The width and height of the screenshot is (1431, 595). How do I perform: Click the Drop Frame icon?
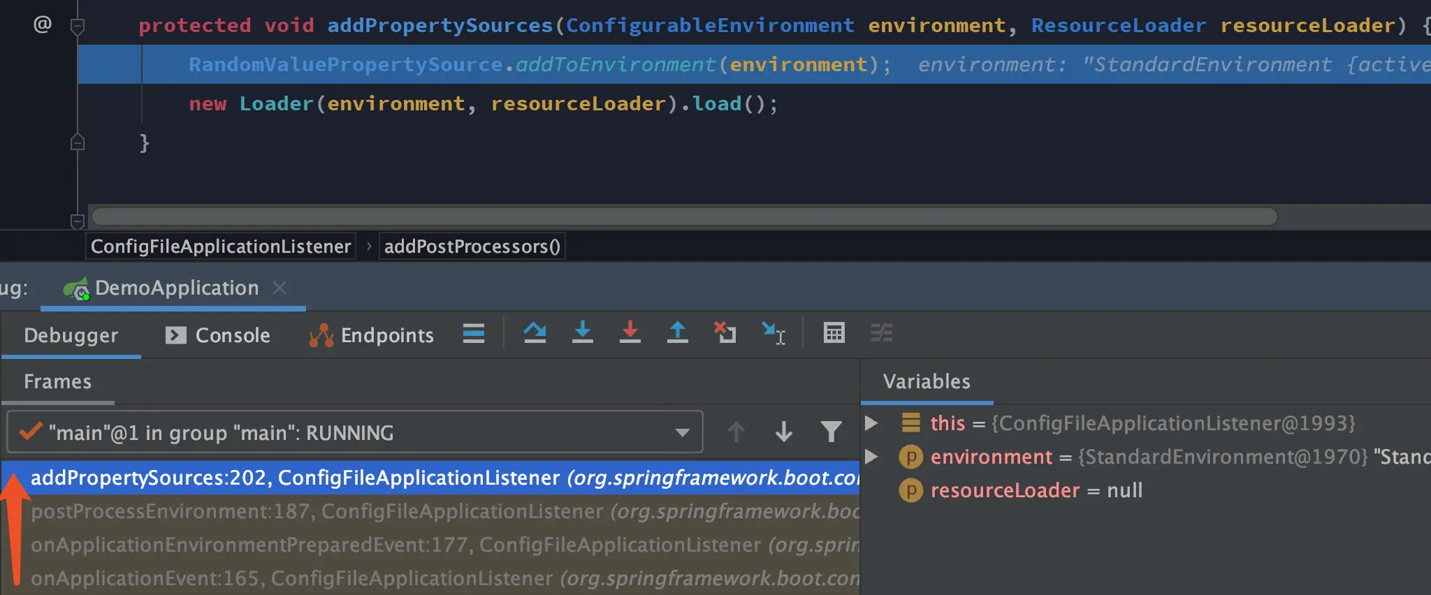pos(725,333)
